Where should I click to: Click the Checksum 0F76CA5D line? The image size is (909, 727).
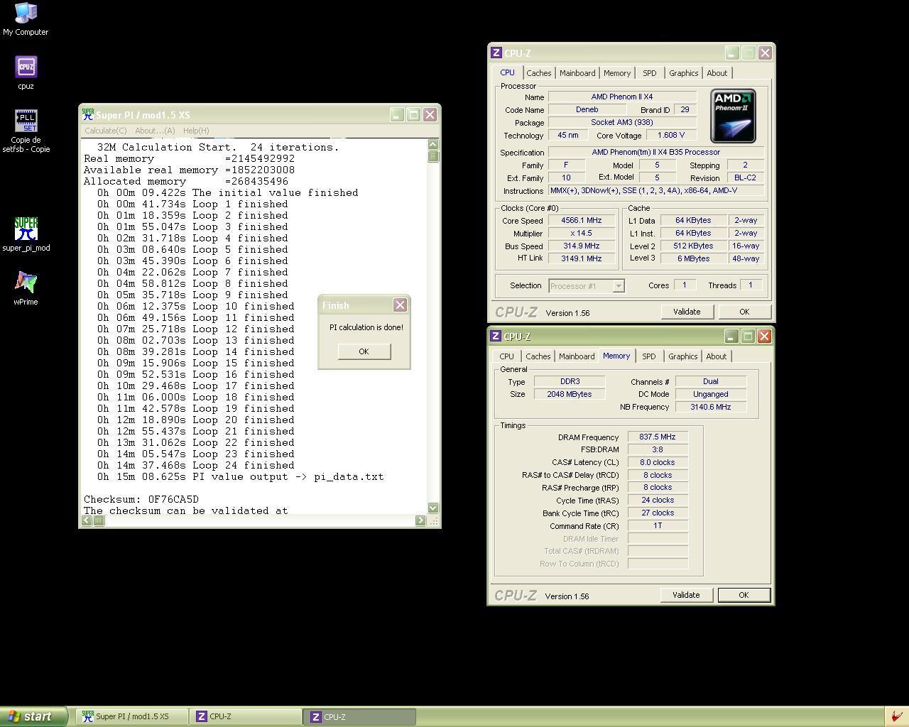(141, 499)
